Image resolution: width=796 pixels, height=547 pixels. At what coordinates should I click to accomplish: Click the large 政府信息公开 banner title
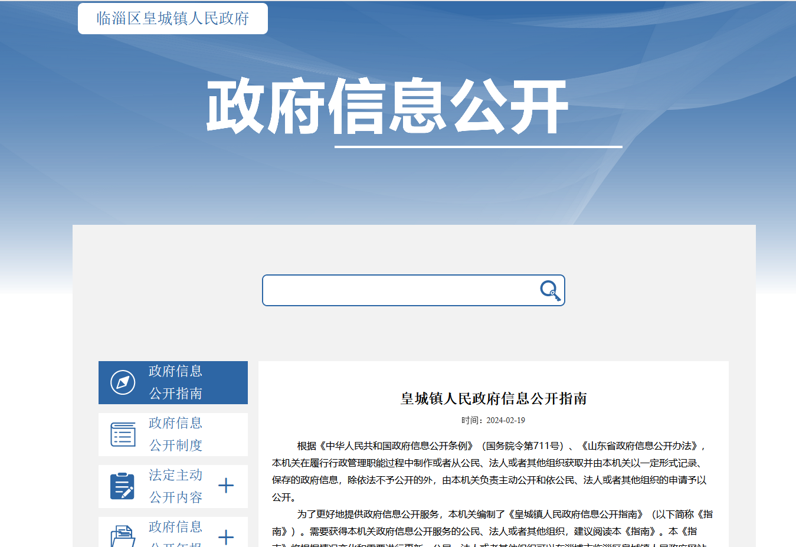(387, 107)
